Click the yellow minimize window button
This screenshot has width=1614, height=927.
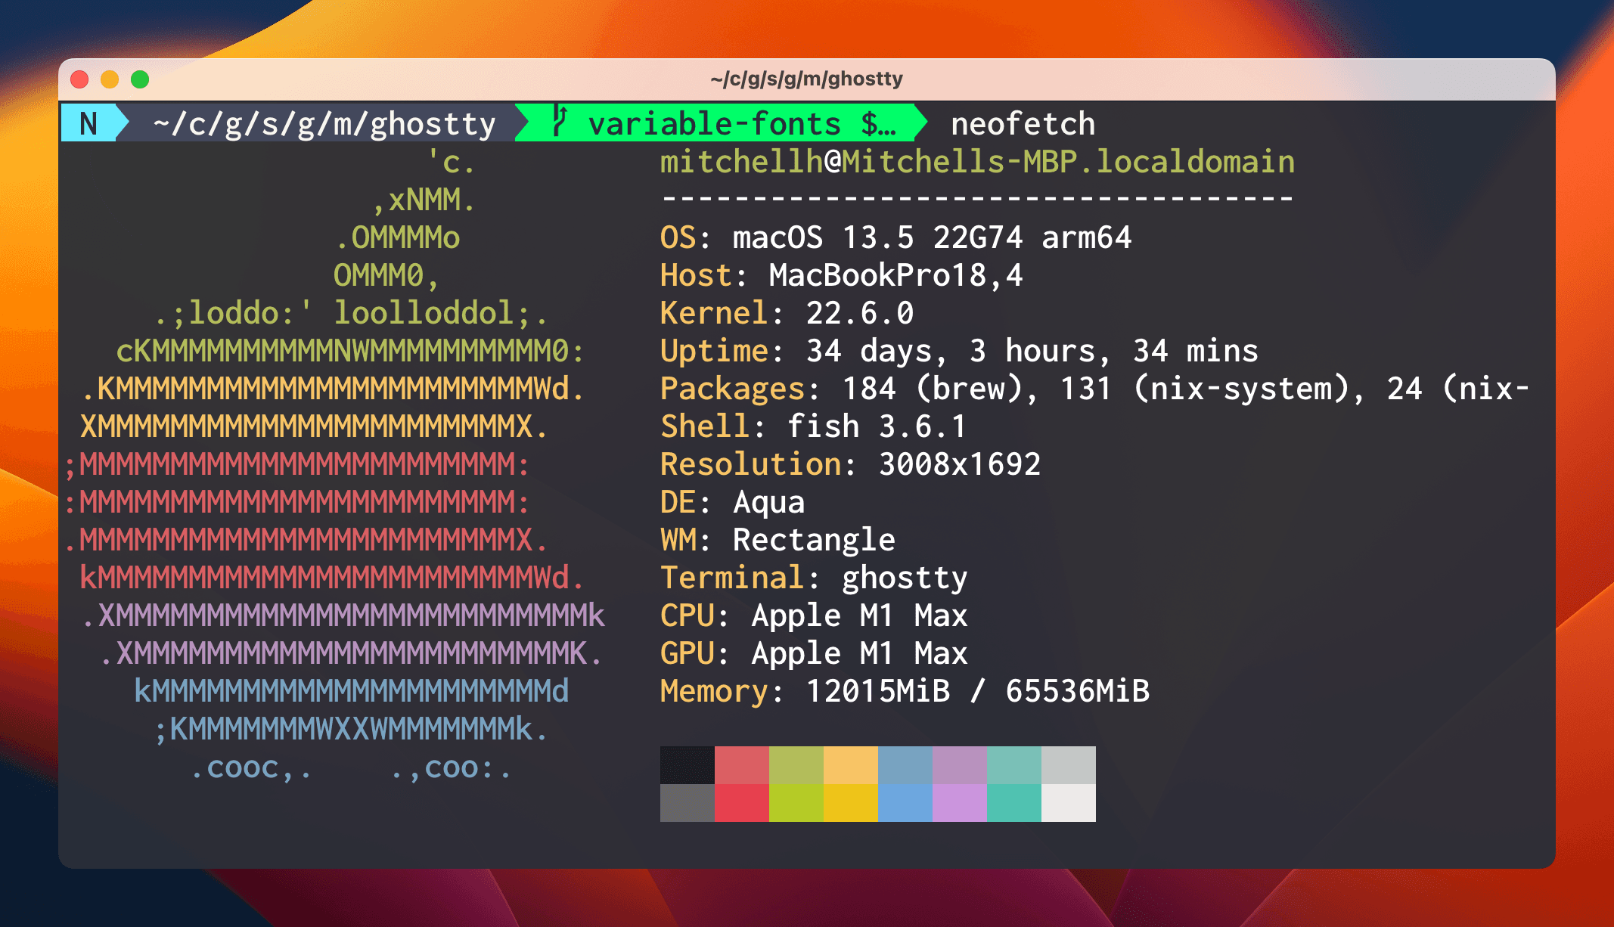[110, 79]
